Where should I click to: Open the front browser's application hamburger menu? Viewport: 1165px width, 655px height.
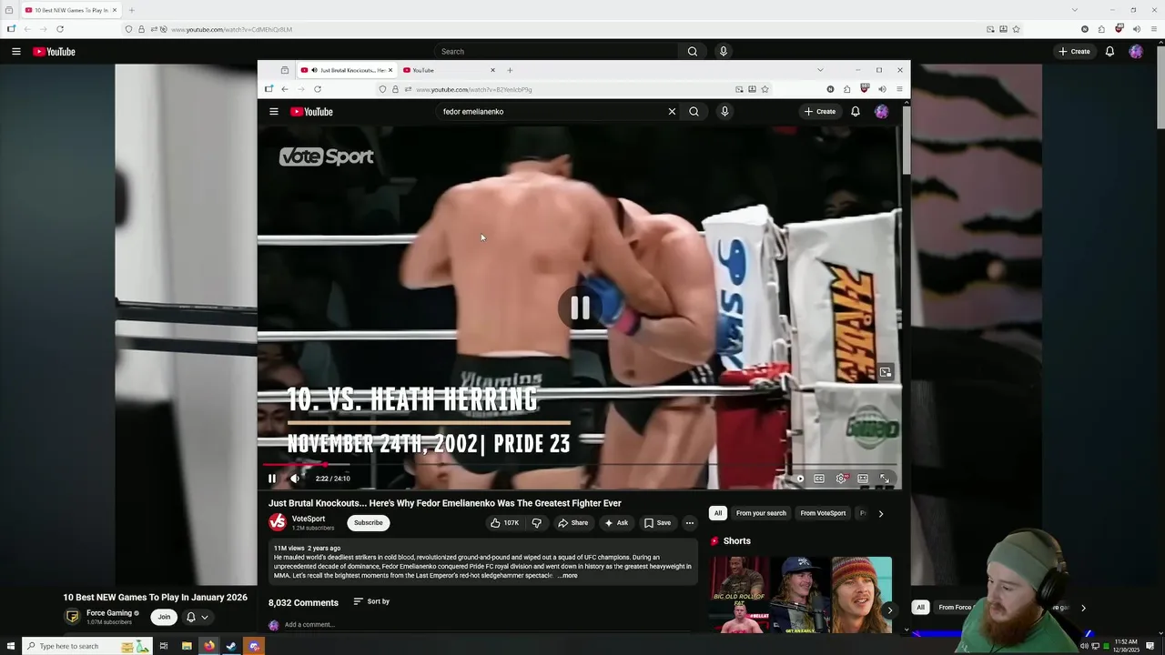(x=899, y=89)
